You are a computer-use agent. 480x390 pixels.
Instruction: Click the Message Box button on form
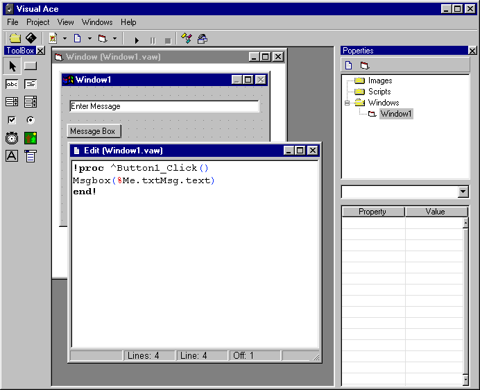pyautogui.click(x=93, y=131)
